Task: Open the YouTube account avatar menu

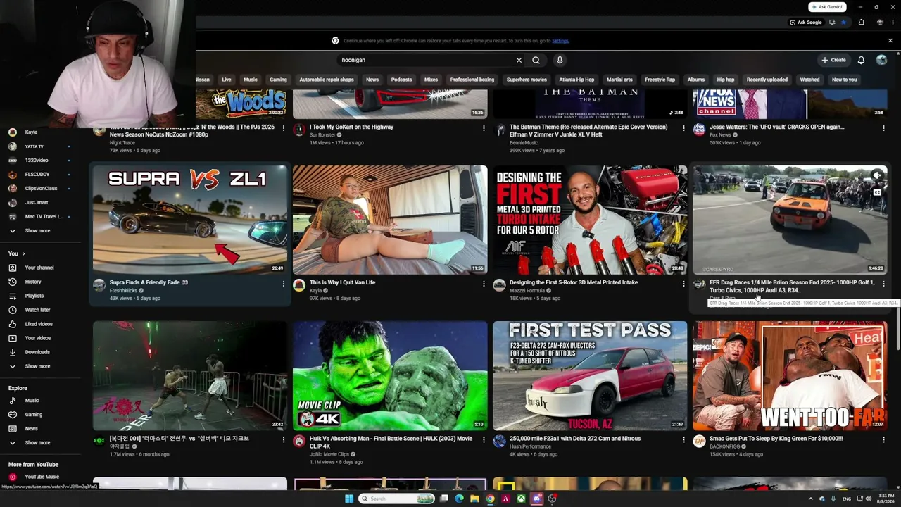Action: point(881,61)
